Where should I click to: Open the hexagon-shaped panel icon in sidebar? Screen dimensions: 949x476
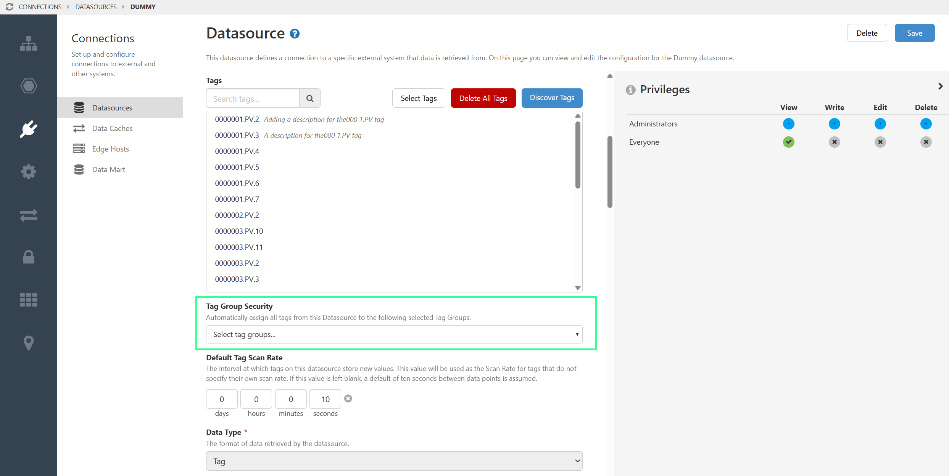point(29,86)
